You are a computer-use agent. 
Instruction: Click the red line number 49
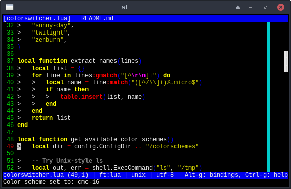[x=10, y=146]
